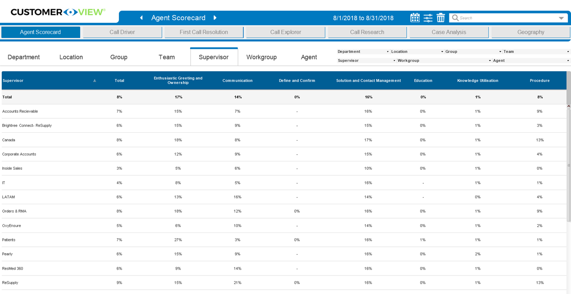The width and height of the screenshot is (571, 294).
Task: Click Pearly 2% Knowledge Utilisation value
Action: [x=477, y=254]
